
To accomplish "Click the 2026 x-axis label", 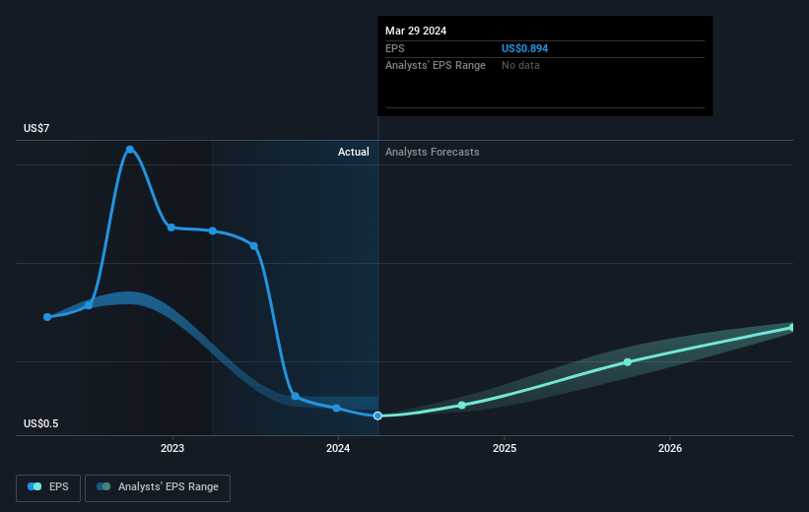I will (670, 448).
